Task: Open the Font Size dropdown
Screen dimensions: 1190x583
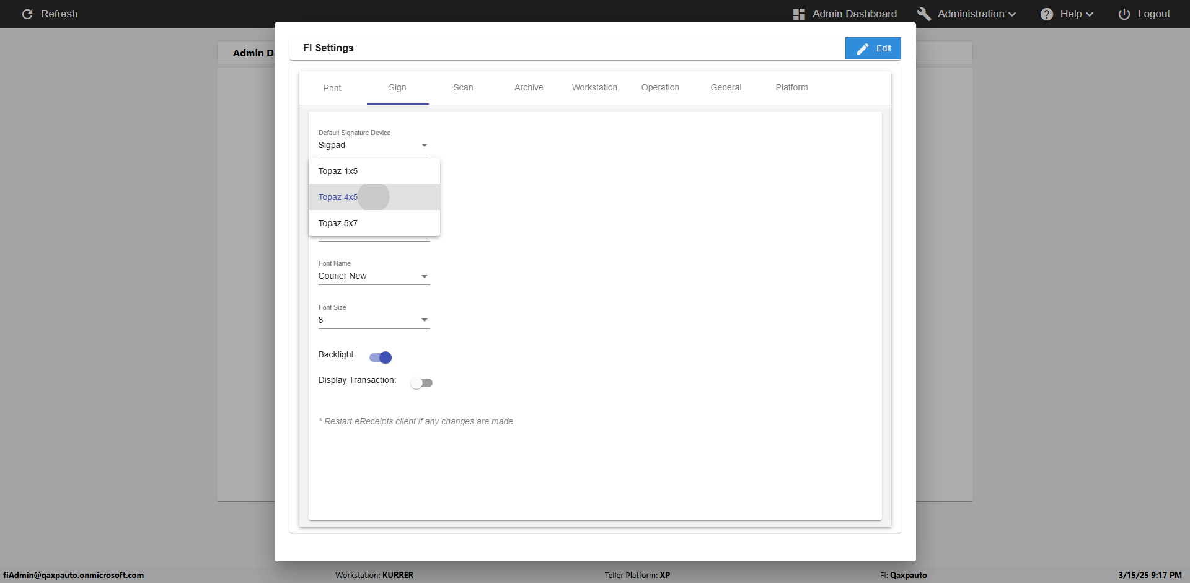Action: tap(374, 320)
